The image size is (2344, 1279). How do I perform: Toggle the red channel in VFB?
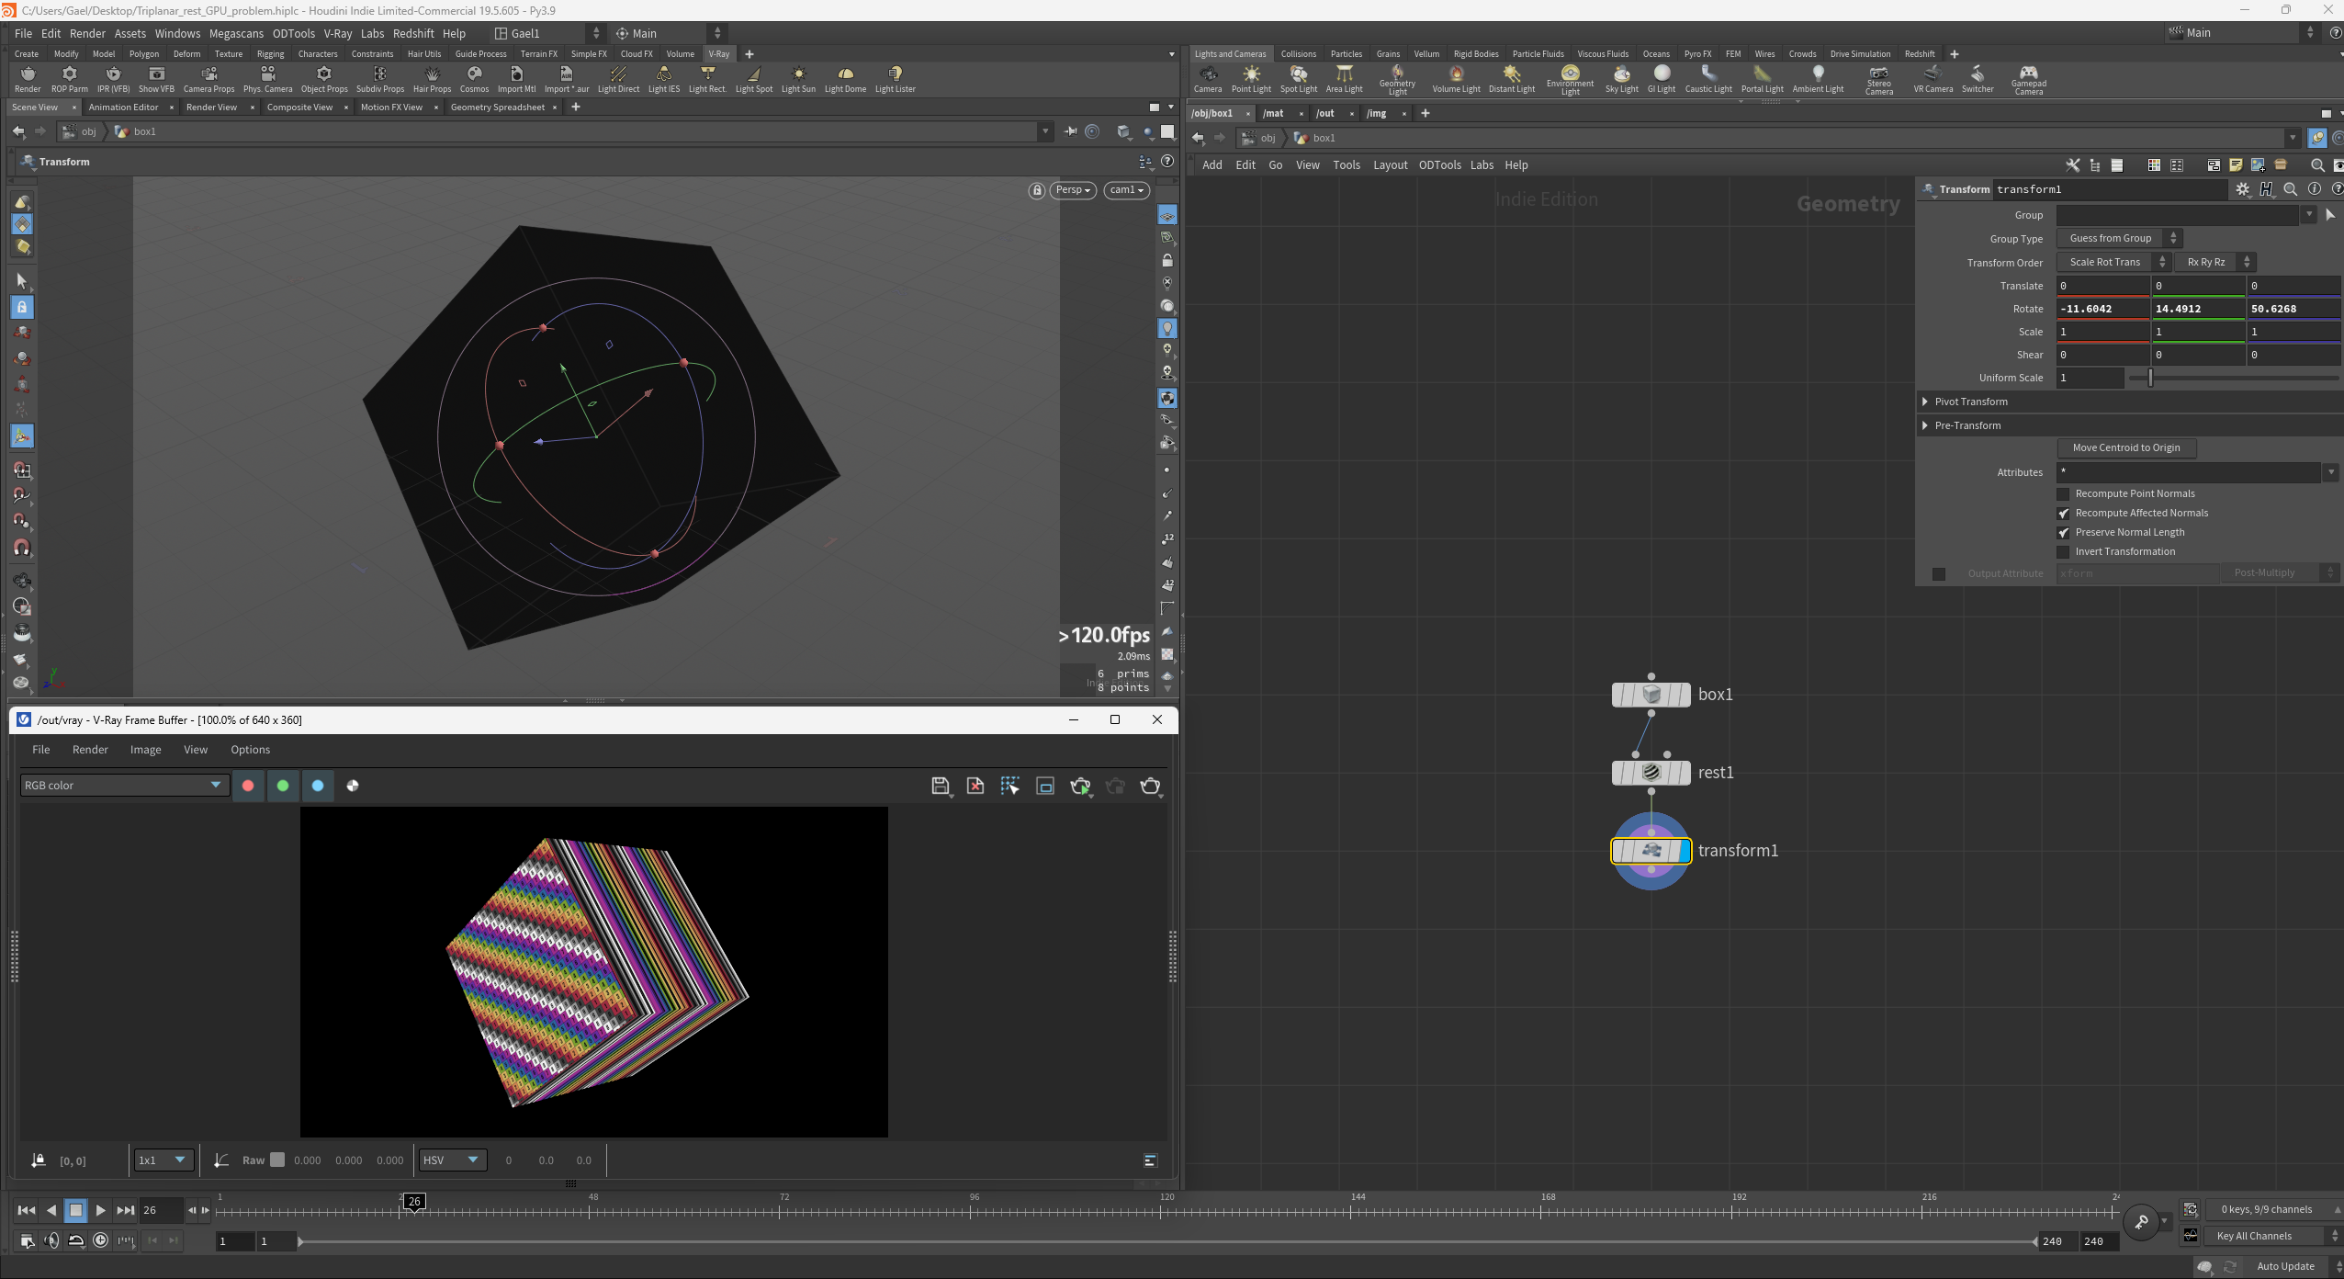[x=248, y=786]
